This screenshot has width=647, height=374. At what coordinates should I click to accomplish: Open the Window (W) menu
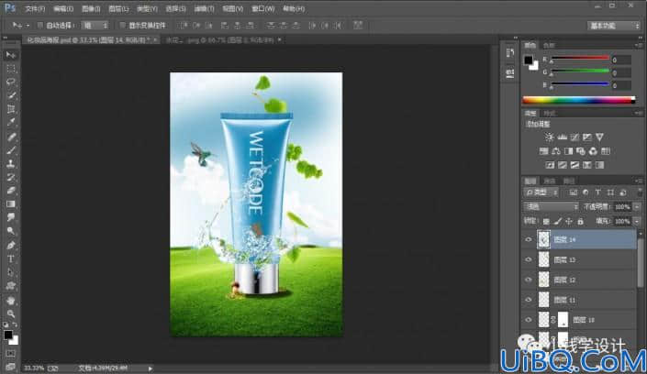coord(262,8)
